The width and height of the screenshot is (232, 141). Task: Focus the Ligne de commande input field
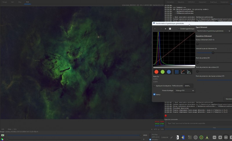coord(200,123)
